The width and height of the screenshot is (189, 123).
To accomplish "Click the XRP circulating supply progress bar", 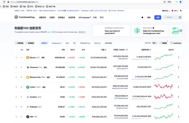I will [x=141, y=119].
